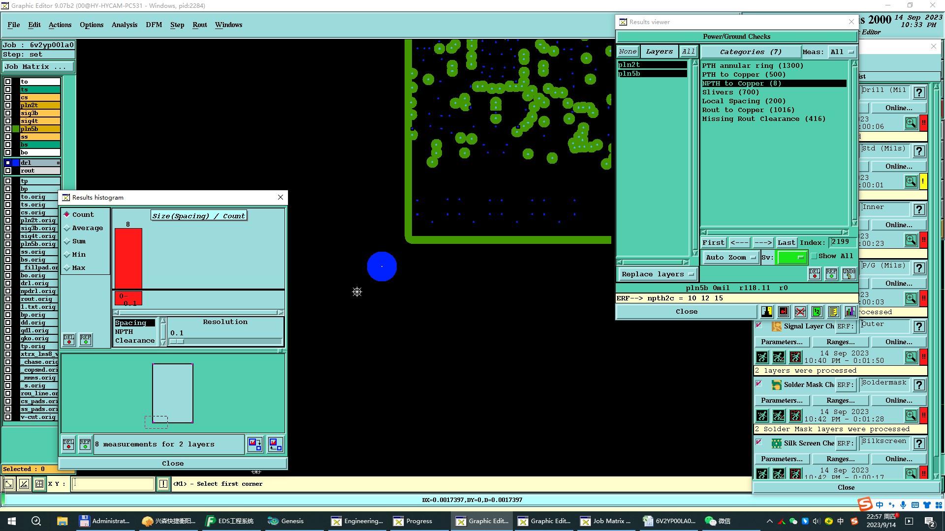Select the Average radio option
The image size is (945, 531).
[x=67, y=228]
